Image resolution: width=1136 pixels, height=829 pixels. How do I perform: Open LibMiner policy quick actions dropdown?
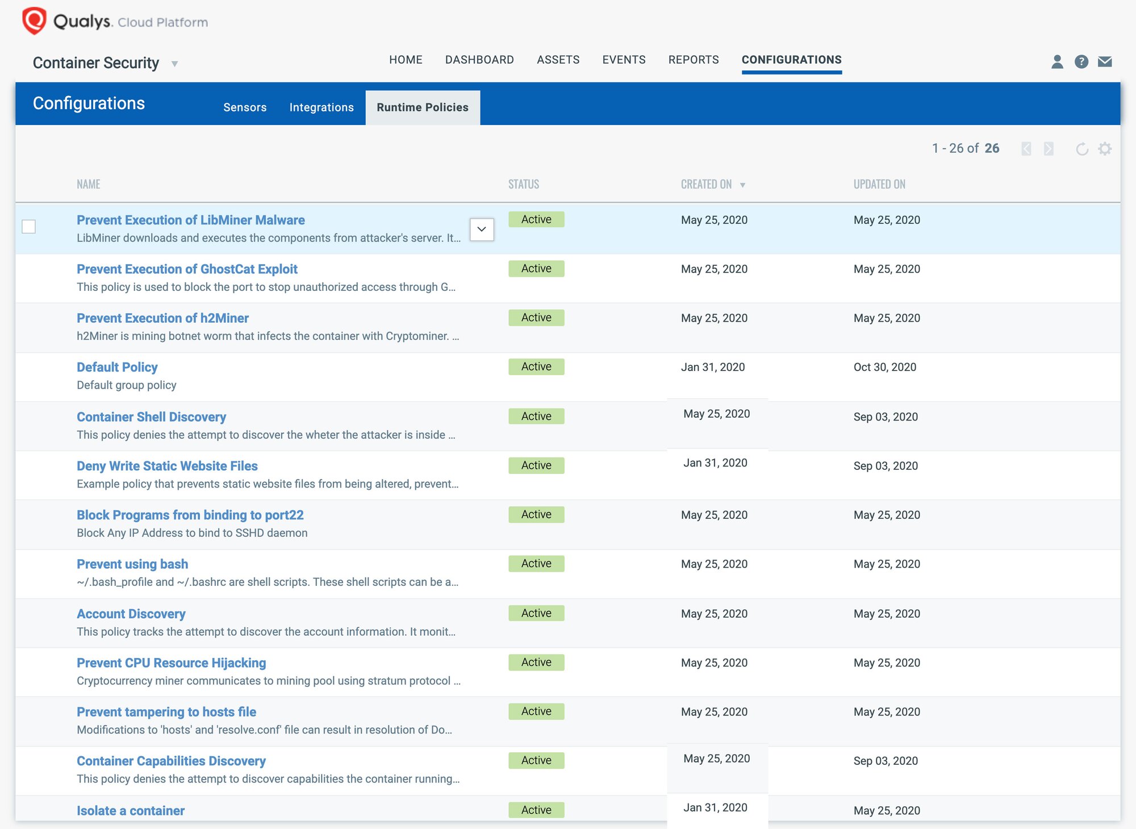[482, 230]
